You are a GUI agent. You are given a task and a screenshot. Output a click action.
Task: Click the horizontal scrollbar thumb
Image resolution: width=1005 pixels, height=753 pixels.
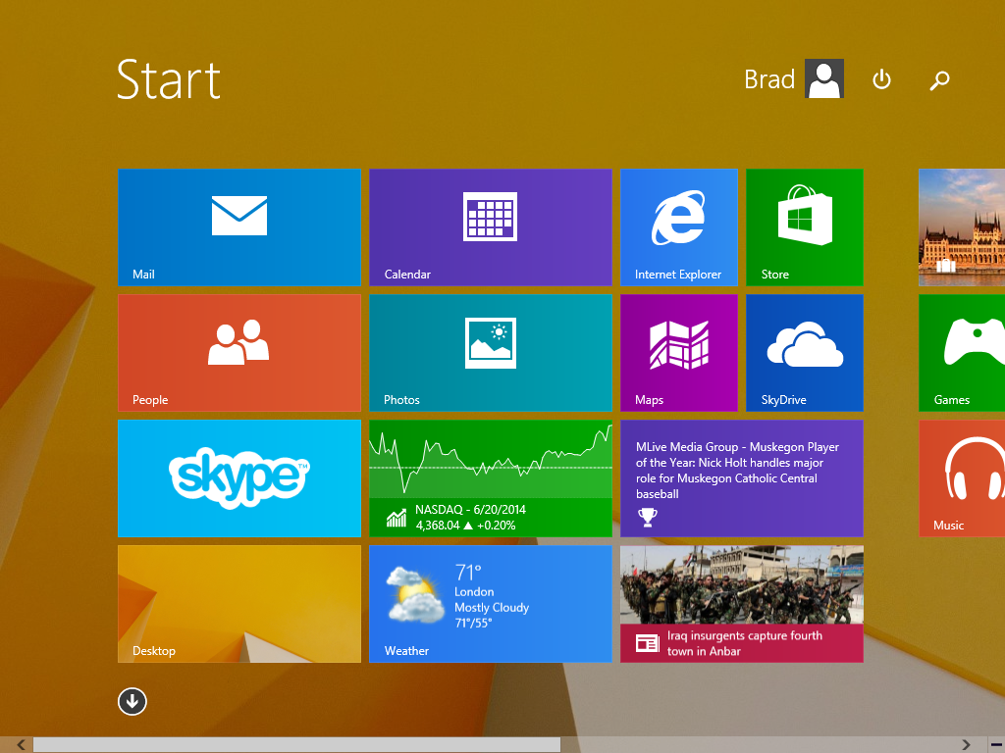(296, 745)
